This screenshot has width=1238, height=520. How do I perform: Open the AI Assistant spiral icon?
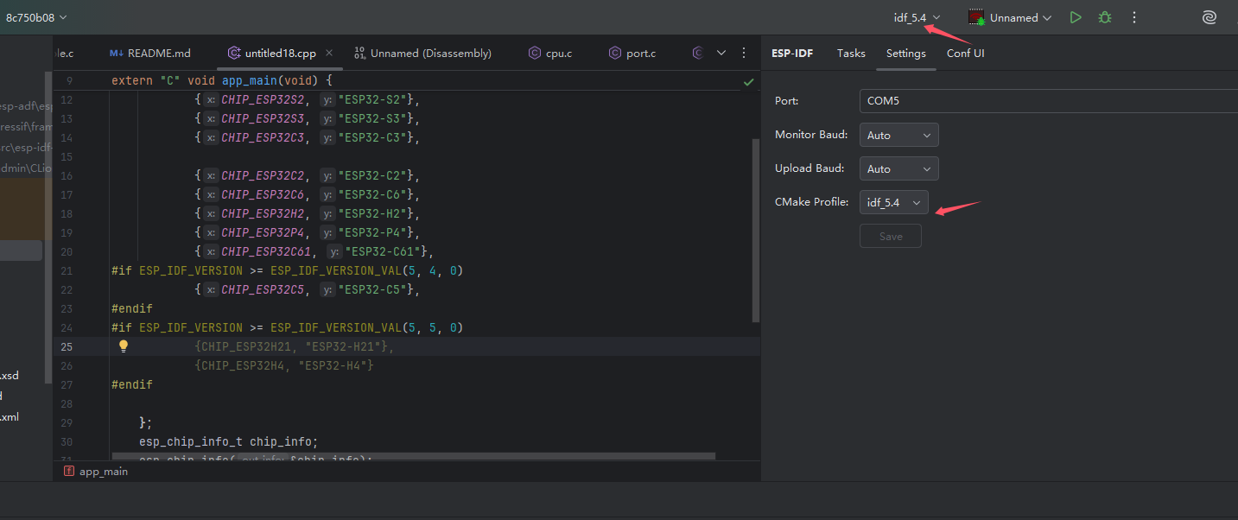click(1209, 17)
